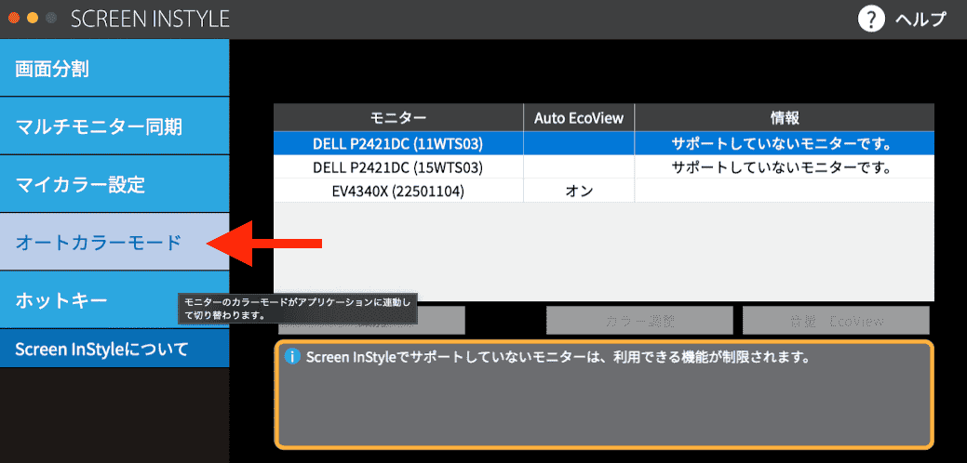Click the Screen InStyle limitation notice text
Viewport: 967px width, 463px height.
(557, 357)
